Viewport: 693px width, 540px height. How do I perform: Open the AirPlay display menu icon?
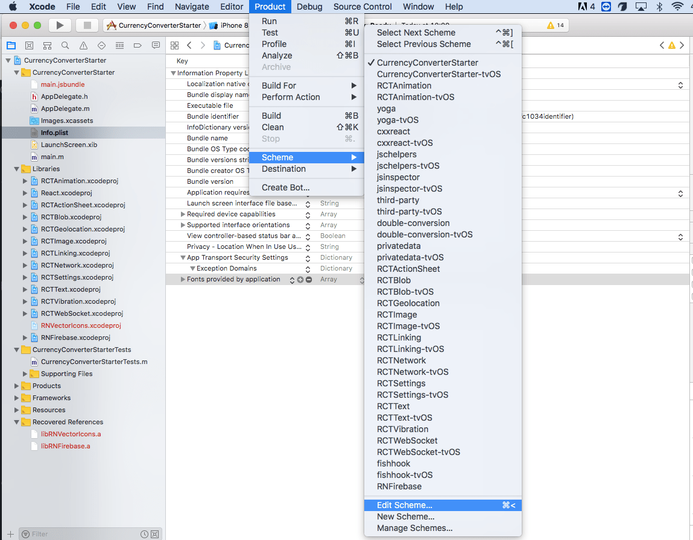click(x=641, y=7)
